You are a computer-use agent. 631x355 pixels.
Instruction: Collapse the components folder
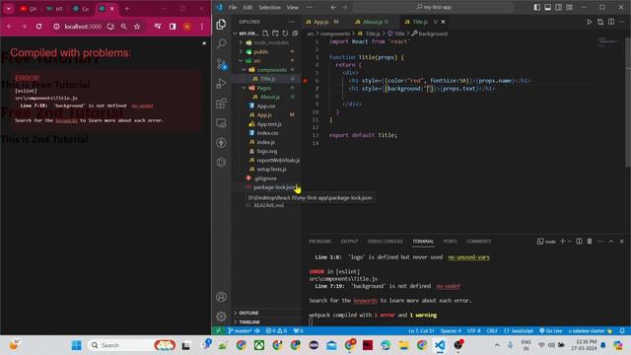pos(244,70)
